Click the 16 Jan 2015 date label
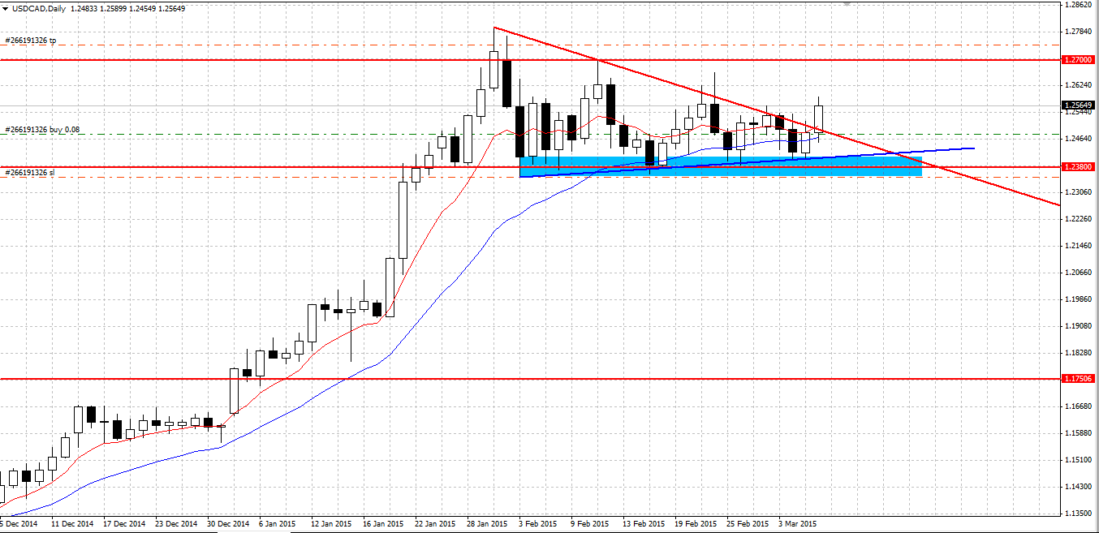 click(383, 524)
